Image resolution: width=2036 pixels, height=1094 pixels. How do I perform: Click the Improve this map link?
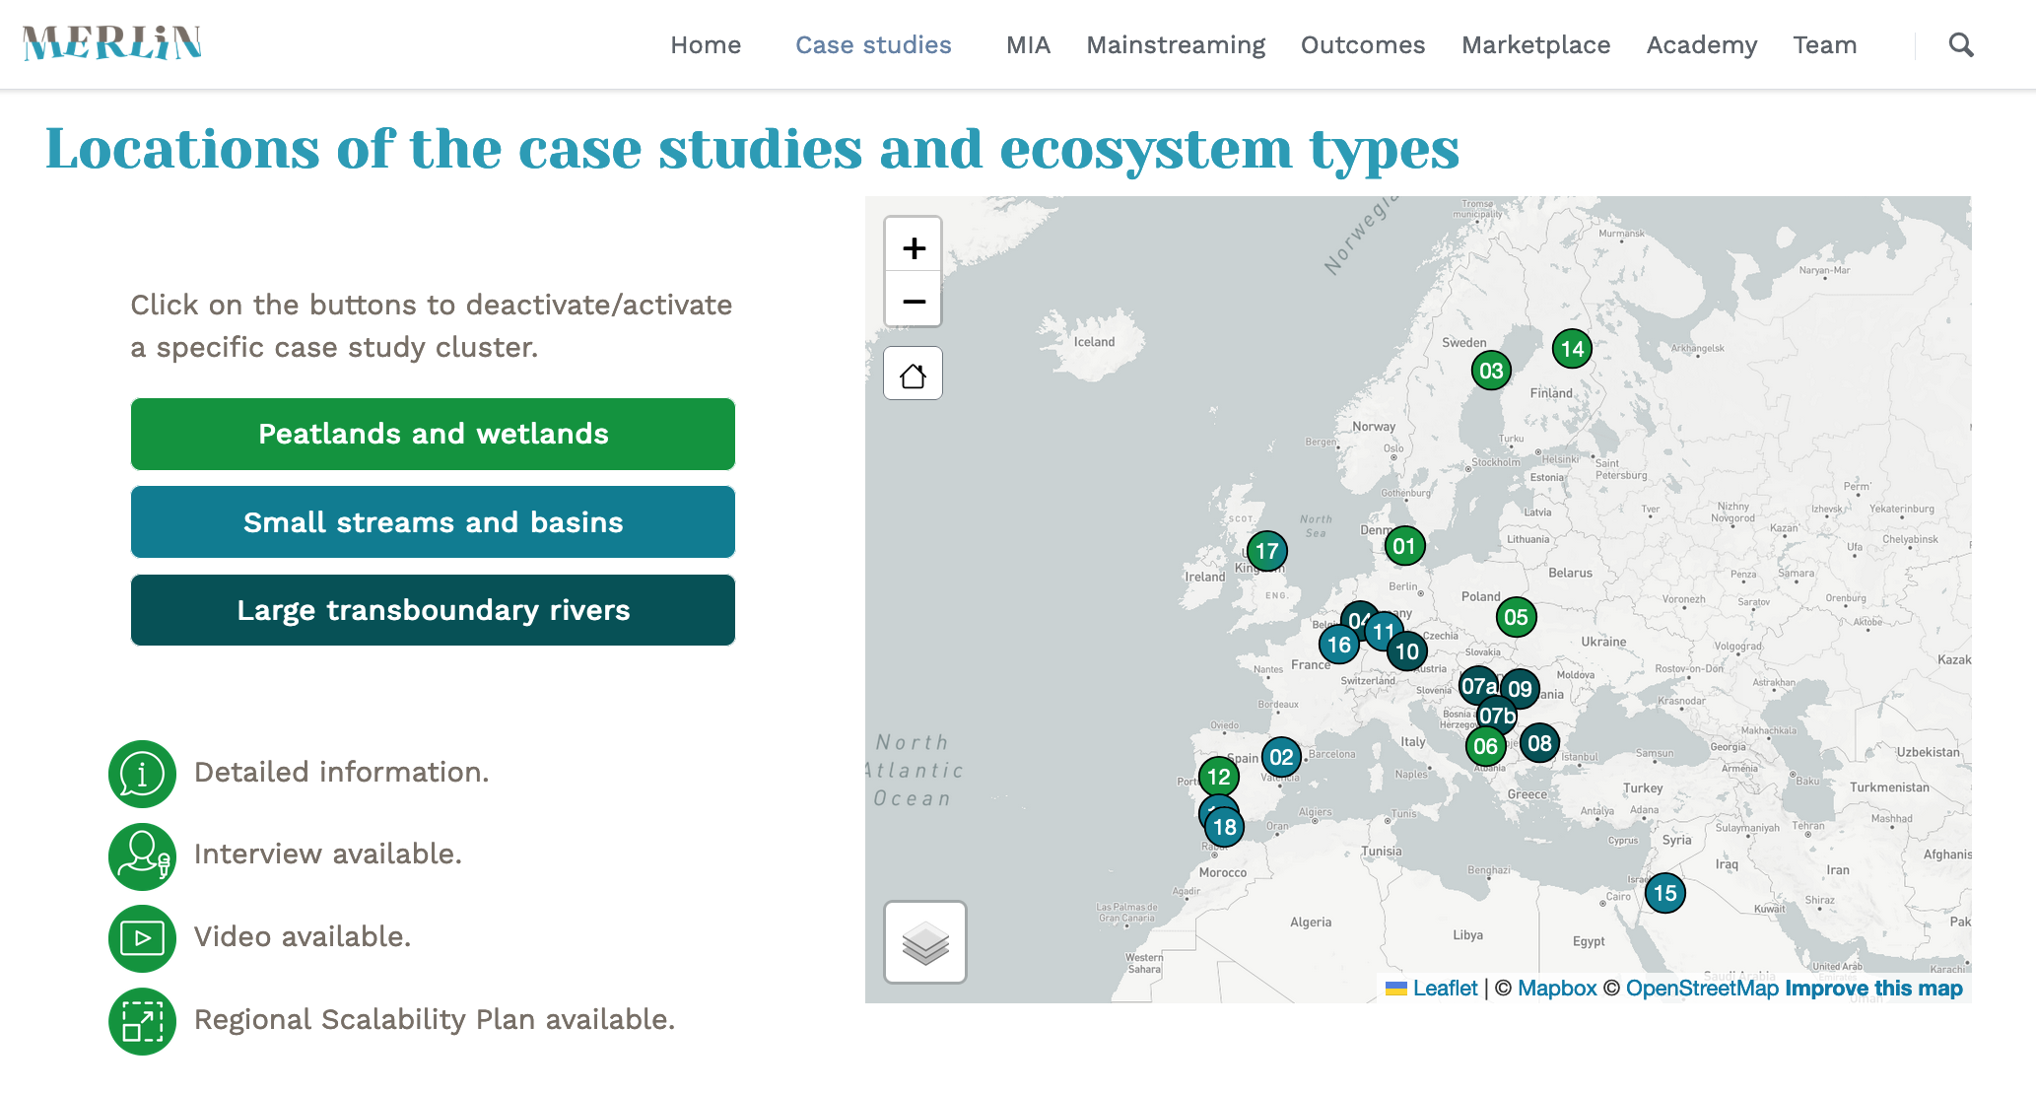pyautogui.click(x=1871, y=988)
